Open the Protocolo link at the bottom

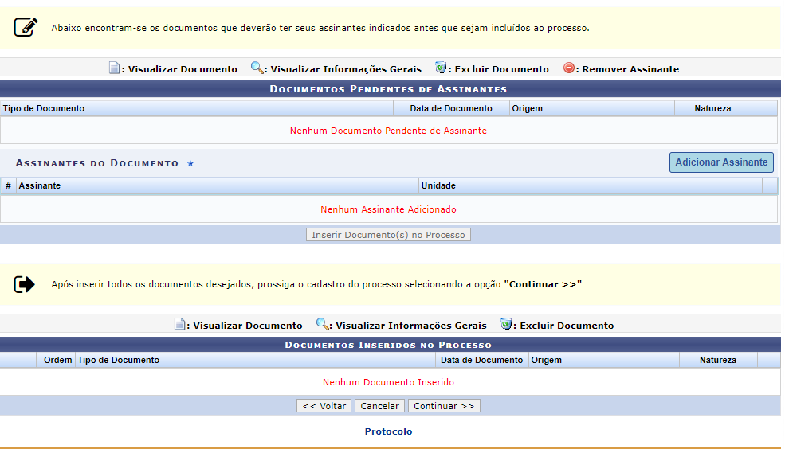(388, 431)
